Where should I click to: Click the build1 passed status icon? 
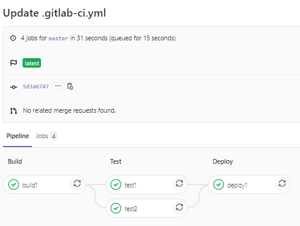coord(14,184)
